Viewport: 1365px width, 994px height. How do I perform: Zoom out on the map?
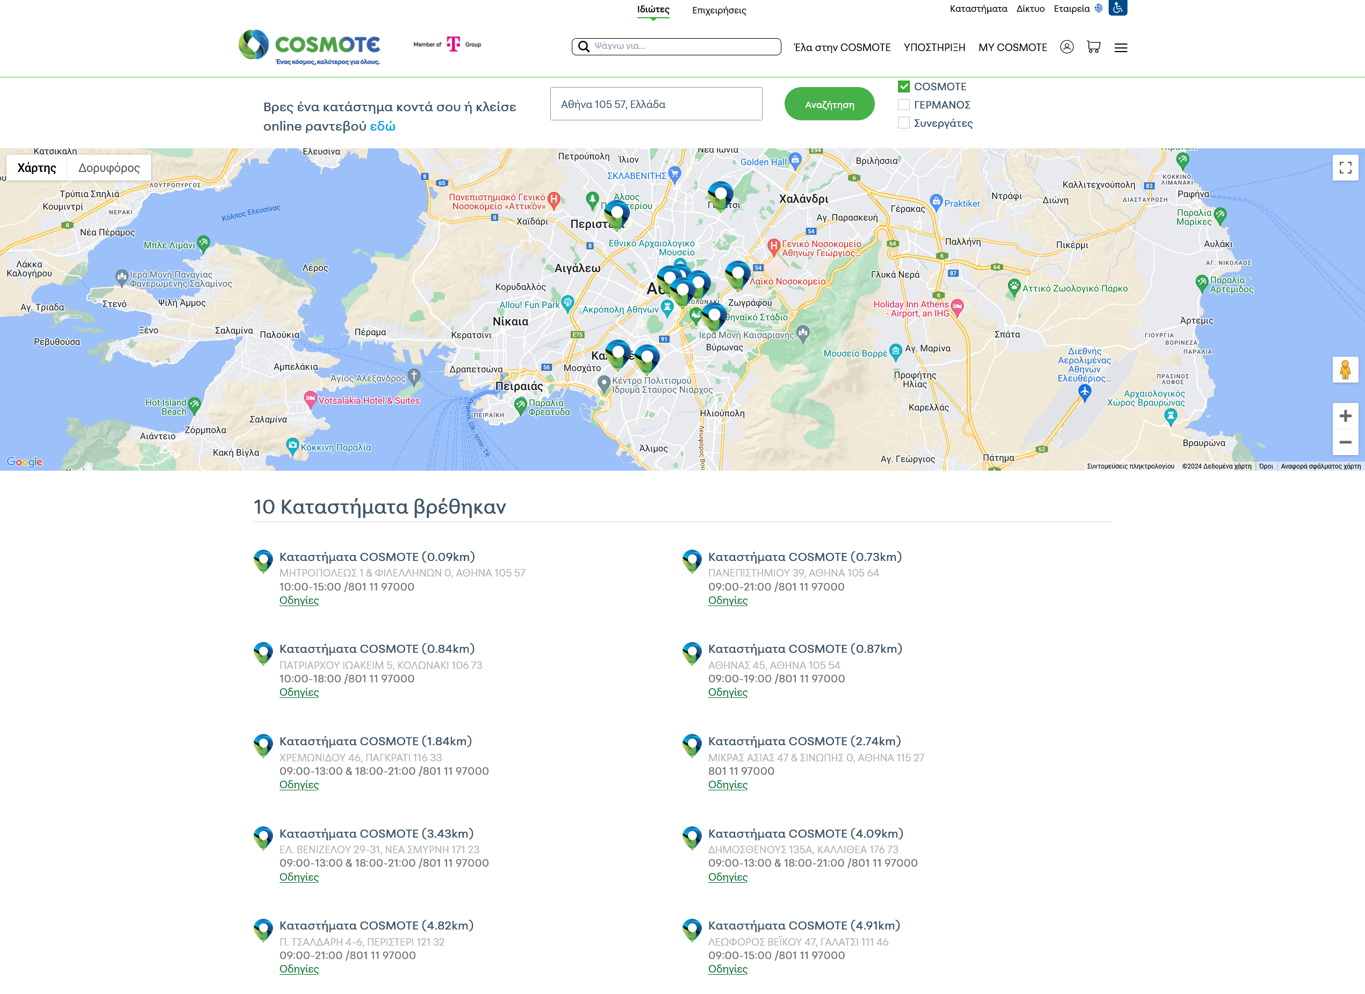point(1345,442)
